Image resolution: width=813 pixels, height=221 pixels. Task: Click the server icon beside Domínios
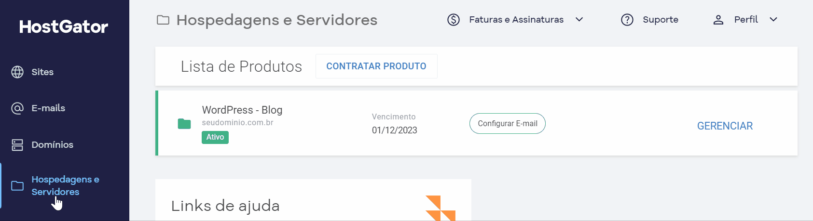coord(17,145)
